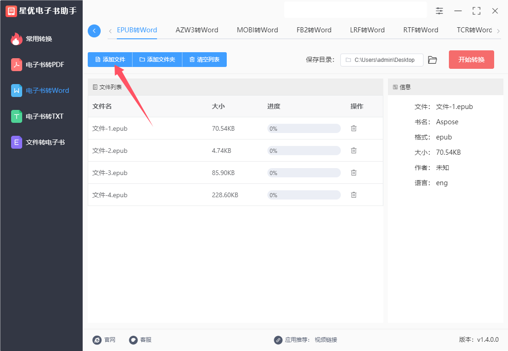Open the 官网 link

pyautogui.click(x=110, y=339)
